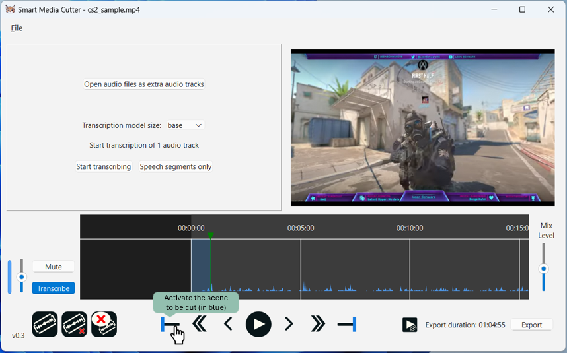
Task: Jump to the segment end marker button
Action: (347, 324)
